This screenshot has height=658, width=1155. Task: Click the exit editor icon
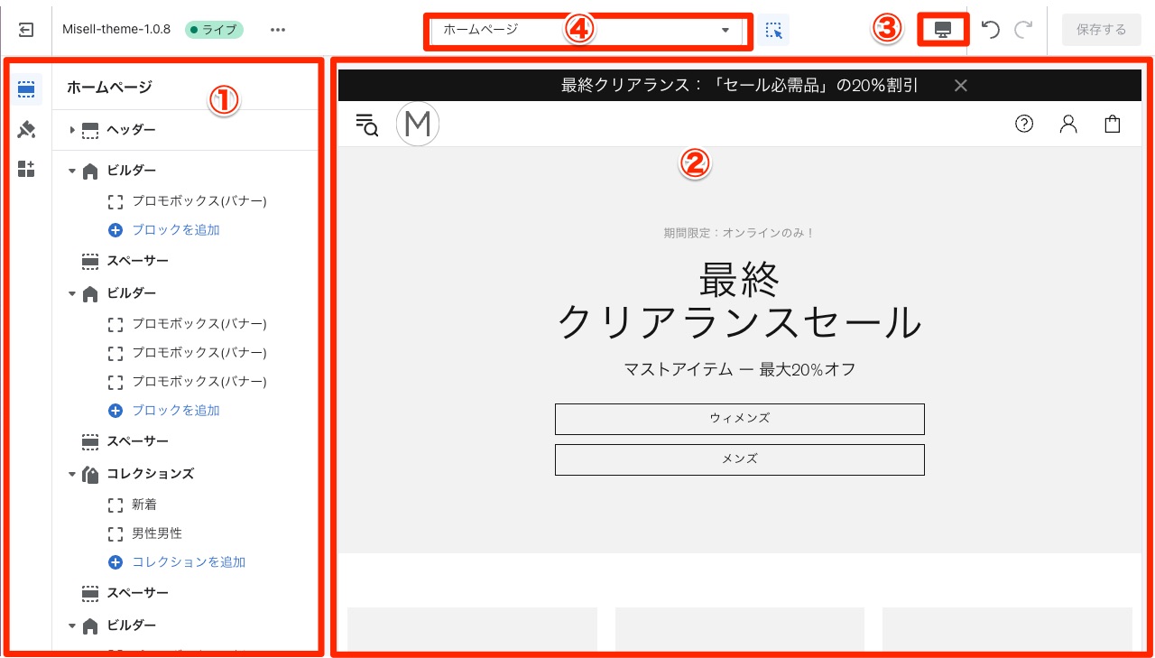pos(26,30)
